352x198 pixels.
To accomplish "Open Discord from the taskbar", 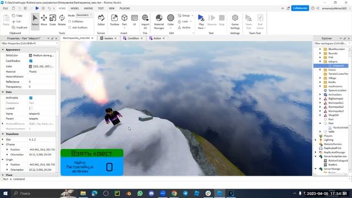I will (x=151, y=193).
